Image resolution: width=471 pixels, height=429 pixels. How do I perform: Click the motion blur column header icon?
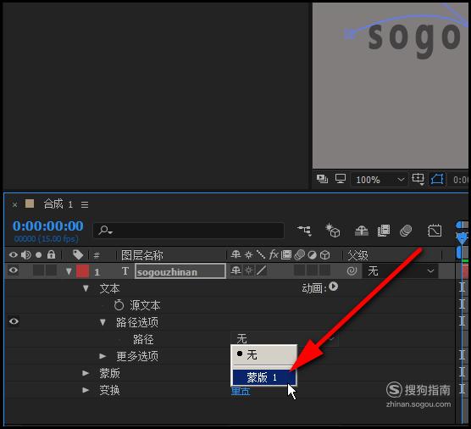pos(299,255)
